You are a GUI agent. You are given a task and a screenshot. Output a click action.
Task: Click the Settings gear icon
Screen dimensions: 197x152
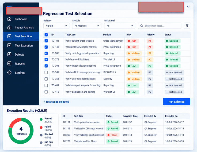click(x=9, y=73)
